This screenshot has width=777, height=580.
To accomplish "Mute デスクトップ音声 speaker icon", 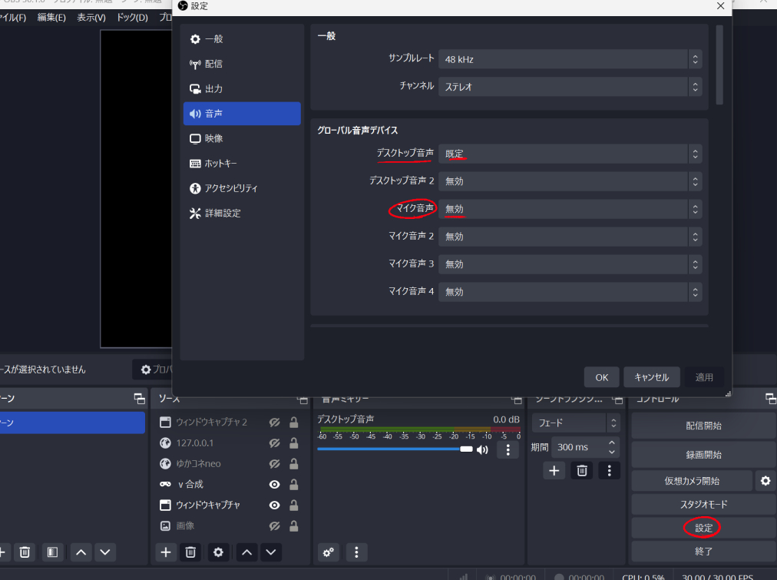I will [482, 449].
